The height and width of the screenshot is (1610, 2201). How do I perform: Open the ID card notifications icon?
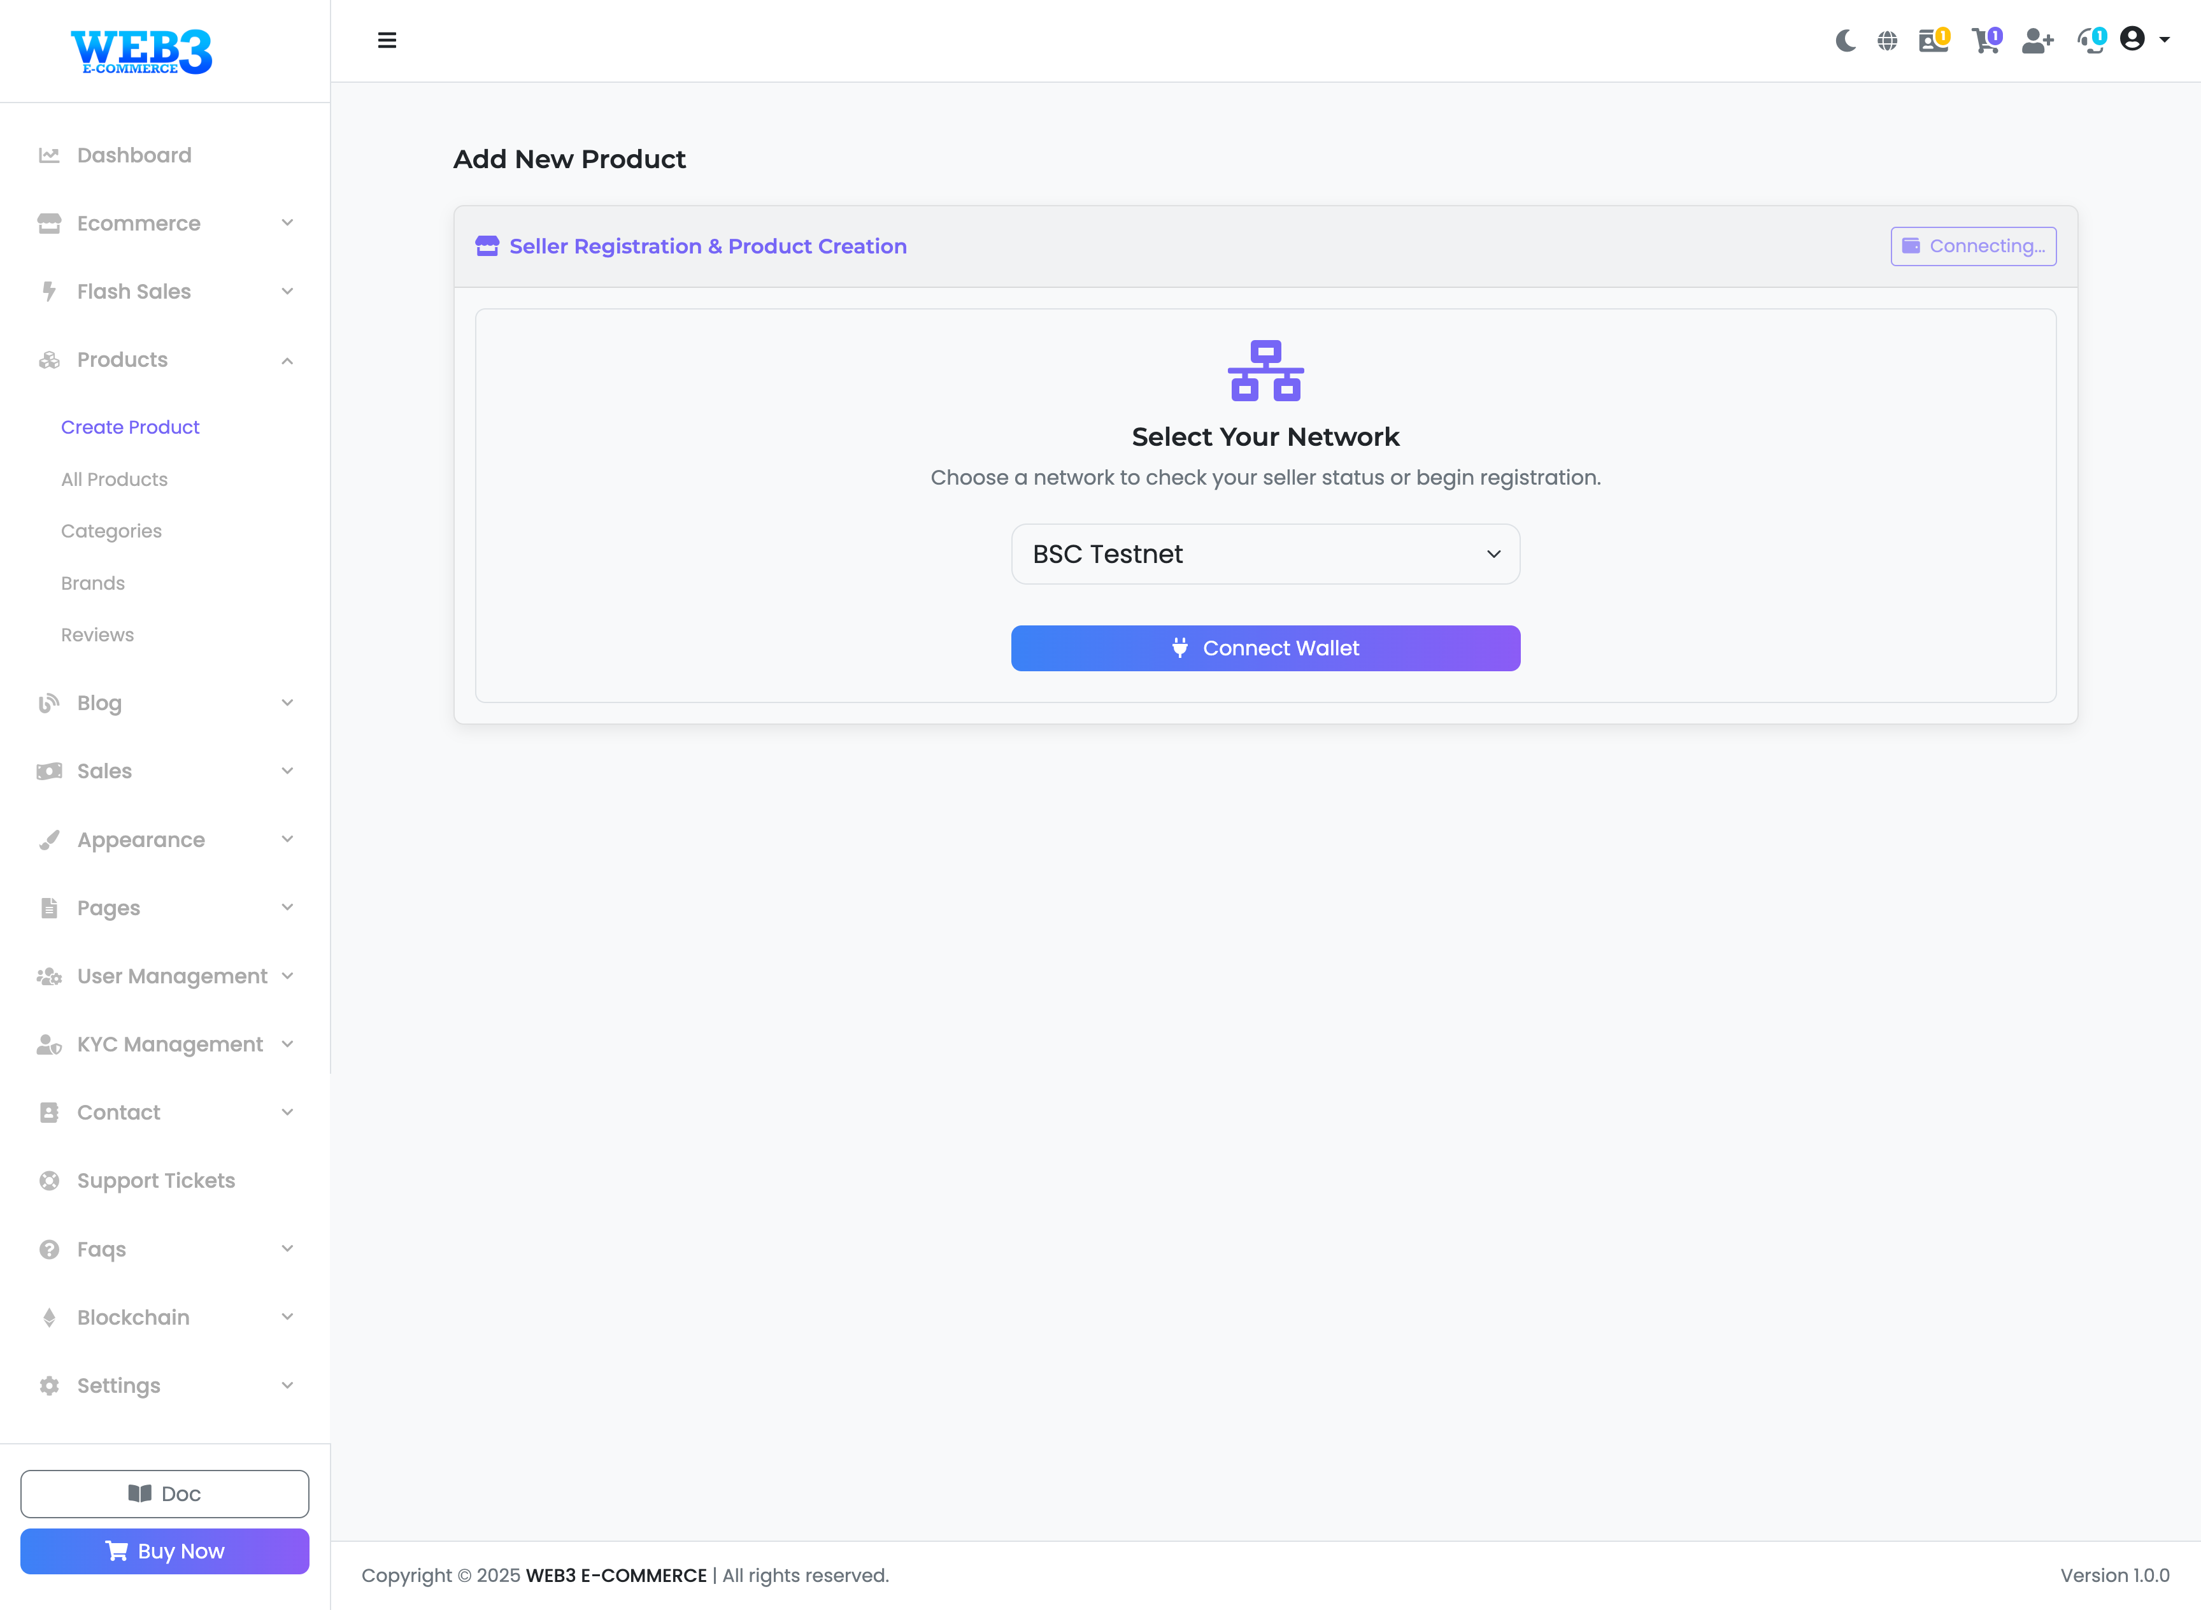[1932, 41]
